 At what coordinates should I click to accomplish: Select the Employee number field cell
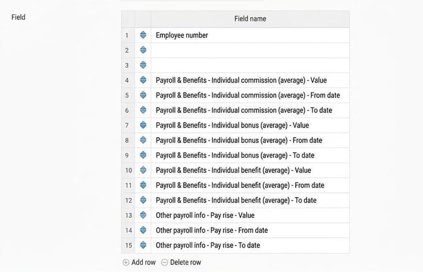[x=250, y=35]
